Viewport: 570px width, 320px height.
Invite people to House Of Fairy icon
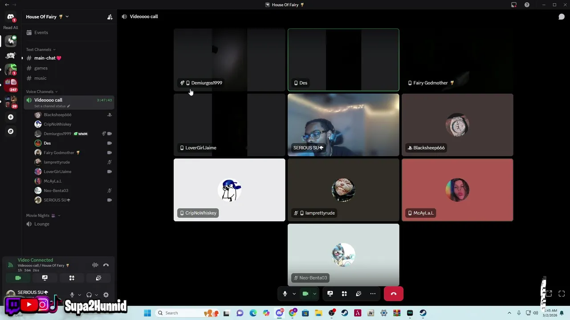(x=110, y=17)
